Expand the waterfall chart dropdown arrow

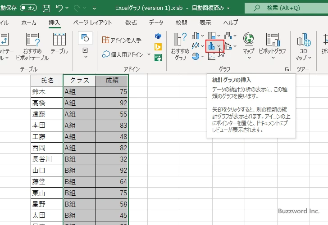tap(235, 36)
